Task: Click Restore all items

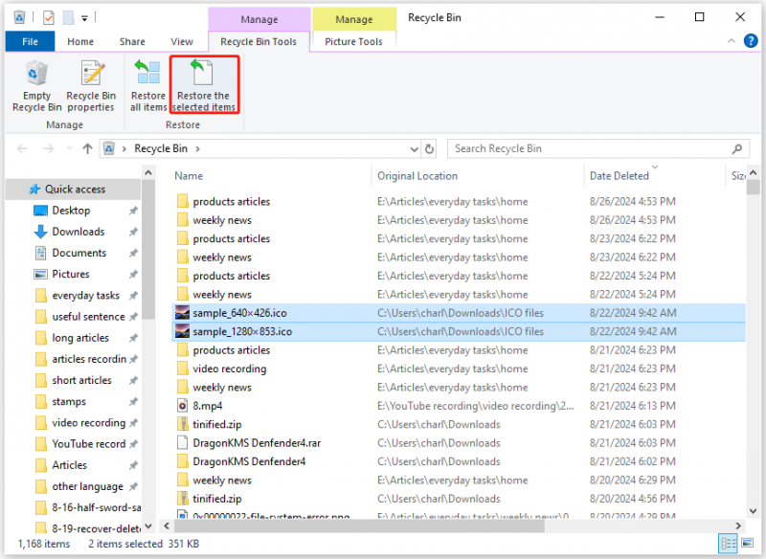Action: point(148,86)
